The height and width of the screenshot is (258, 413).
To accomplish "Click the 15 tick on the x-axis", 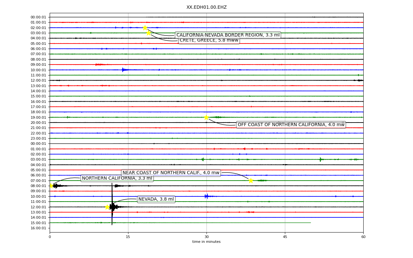I will click(128, 237).
